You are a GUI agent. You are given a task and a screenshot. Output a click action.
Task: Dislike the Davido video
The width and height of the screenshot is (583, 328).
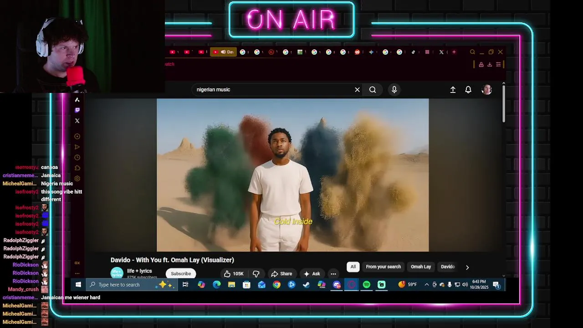[x=256, y=274]
